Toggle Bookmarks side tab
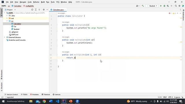 [x=1, y=75]
